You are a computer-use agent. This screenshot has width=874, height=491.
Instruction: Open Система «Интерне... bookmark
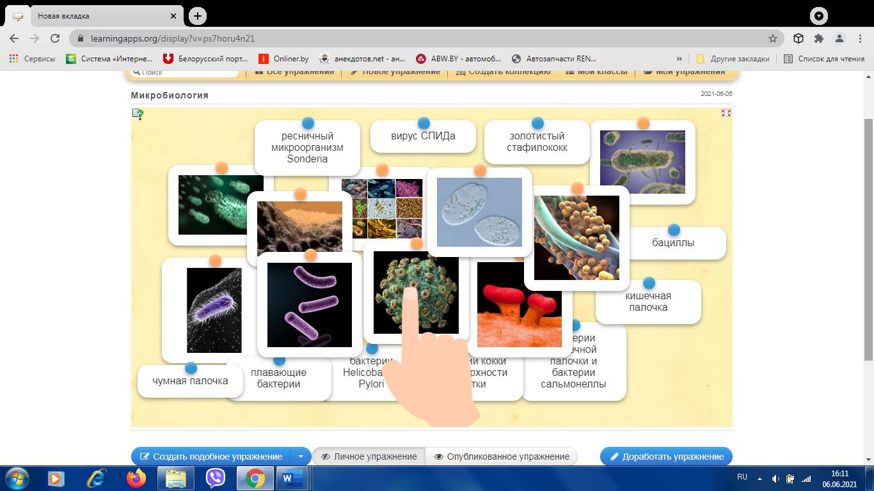click(109, 58)
